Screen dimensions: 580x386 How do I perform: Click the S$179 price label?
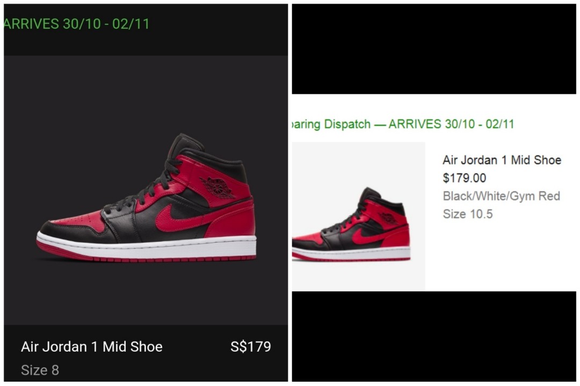251,346
